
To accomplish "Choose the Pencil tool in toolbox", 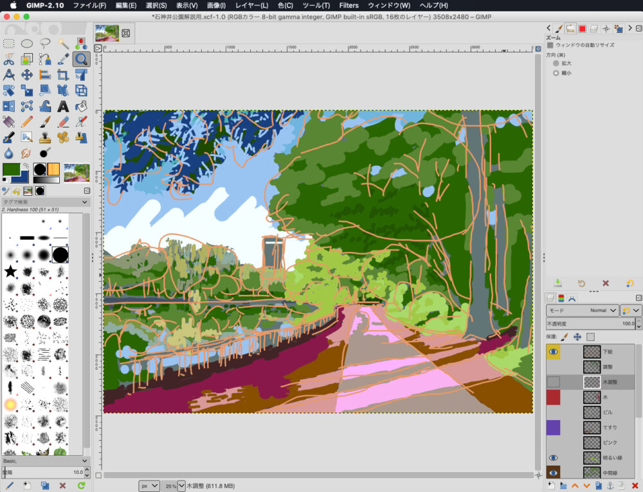I will (x=27, y=121).
